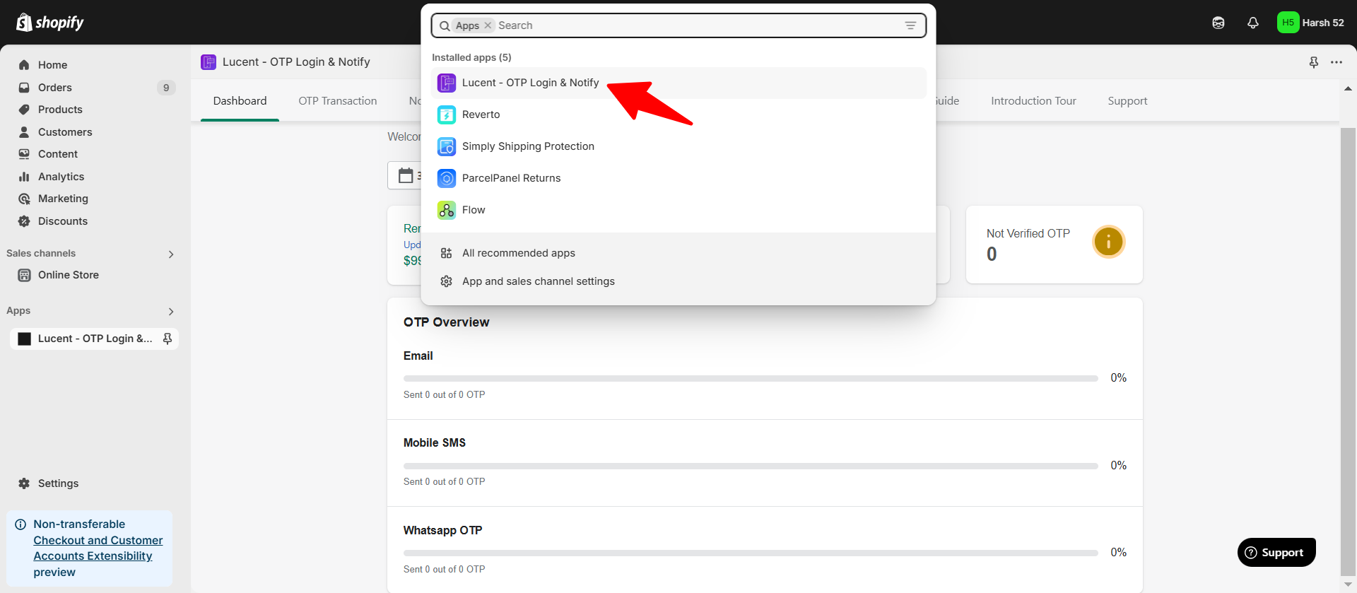Open the Support chat button
Image resolution: width=1357 pixels, height=593 pixels.
1276,553
